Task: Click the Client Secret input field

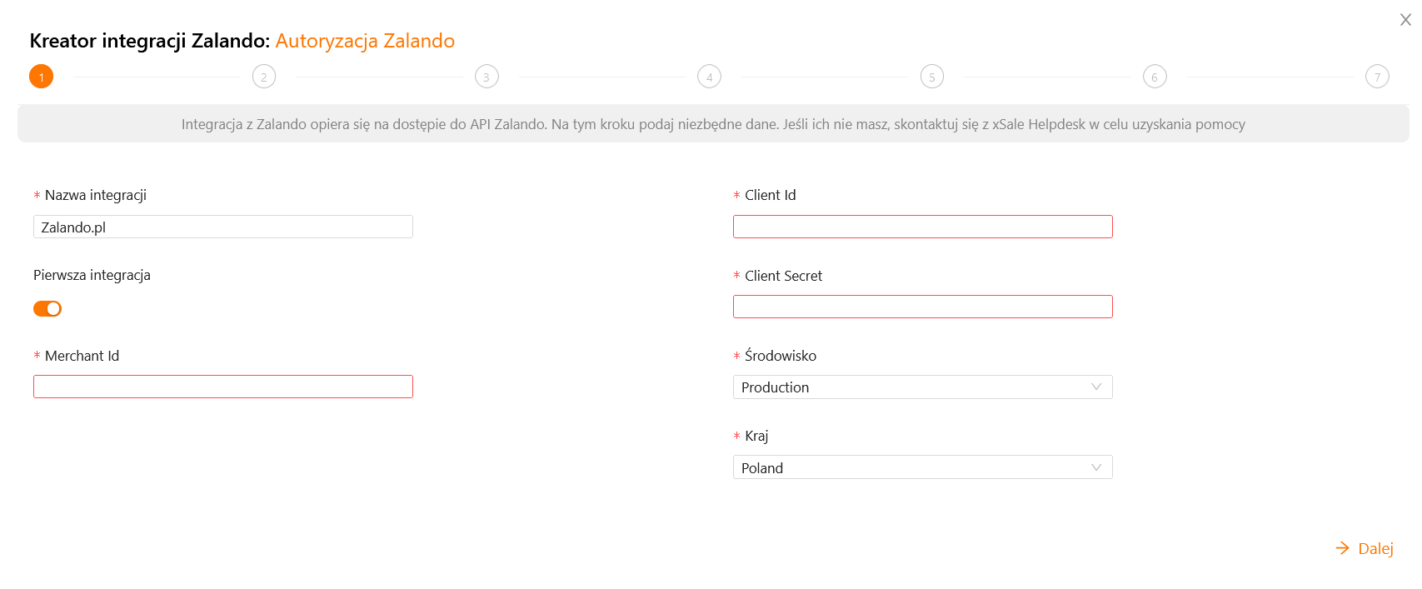Action: (922, 307)
